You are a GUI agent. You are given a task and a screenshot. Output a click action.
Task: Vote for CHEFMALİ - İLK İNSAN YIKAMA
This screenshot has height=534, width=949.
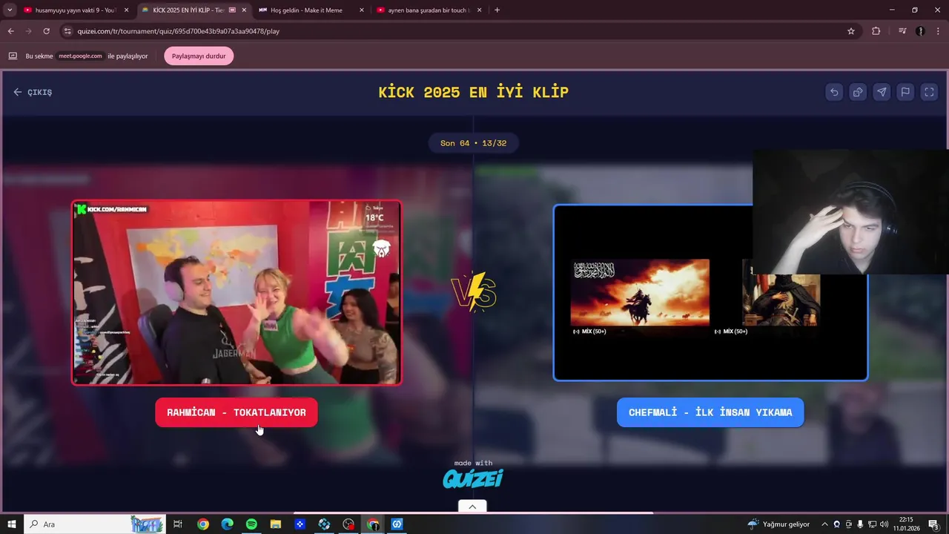710,412
